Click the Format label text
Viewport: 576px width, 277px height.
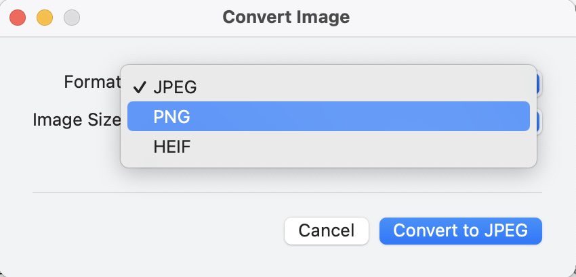pos(91,82)
